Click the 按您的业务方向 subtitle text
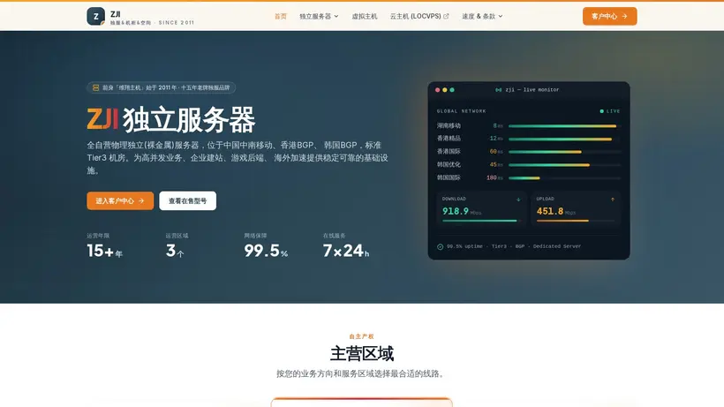This screenshot has height=407, width=724. (360, 373)
